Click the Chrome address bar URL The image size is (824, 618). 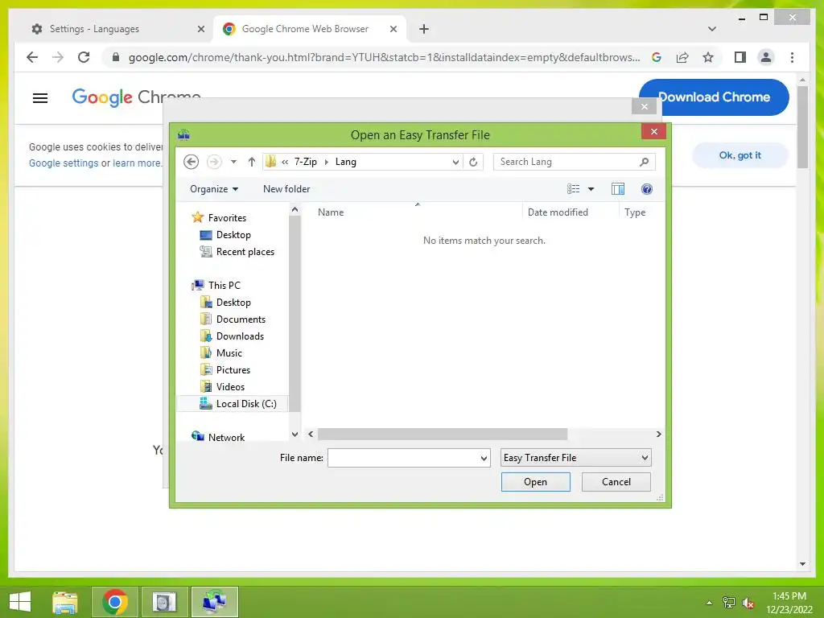point(384,57)
